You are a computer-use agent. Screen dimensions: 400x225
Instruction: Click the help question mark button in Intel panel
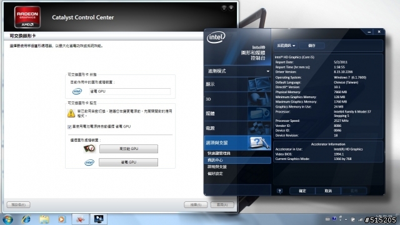pyautogui.click(x=279, y=191)
